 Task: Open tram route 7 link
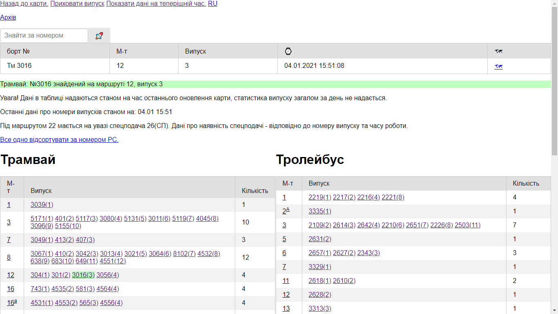(9, 240)
